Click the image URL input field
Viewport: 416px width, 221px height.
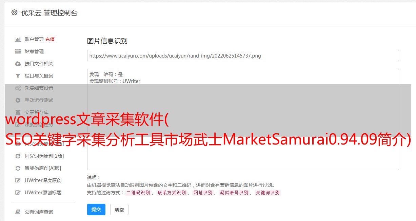coord(243,56)
